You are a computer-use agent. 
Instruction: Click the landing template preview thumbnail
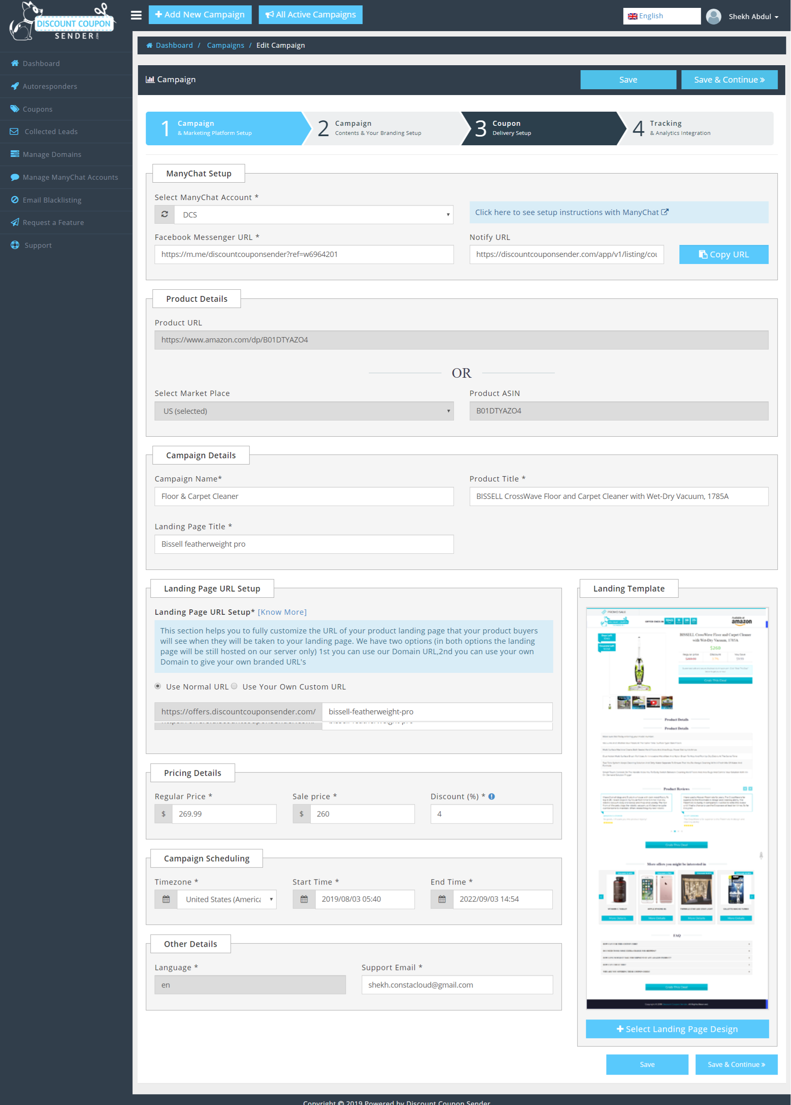click(677, 808)
